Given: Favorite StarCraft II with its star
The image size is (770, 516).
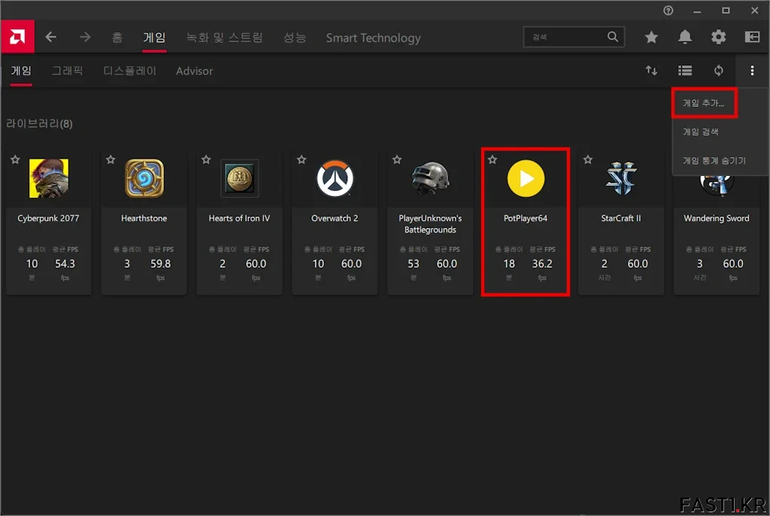Looking at the screenshot, I should (x=588, y=159).
